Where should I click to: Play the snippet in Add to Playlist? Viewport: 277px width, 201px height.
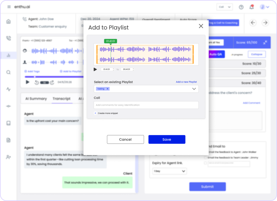(95, 69)
